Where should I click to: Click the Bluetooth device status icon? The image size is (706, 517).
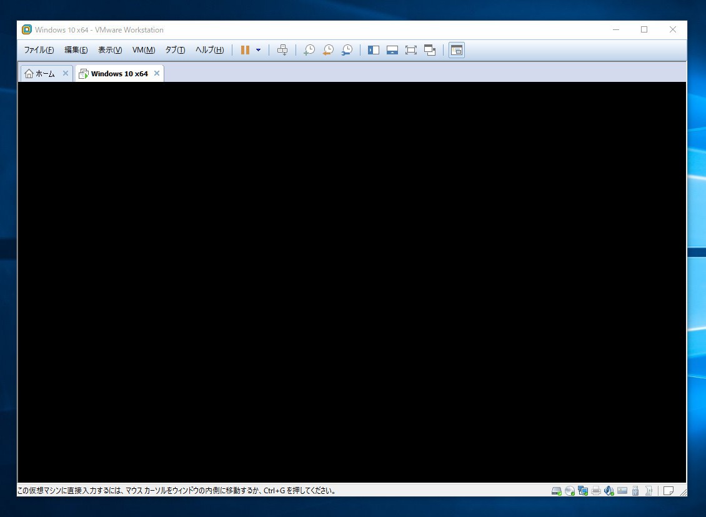point(649,491)
